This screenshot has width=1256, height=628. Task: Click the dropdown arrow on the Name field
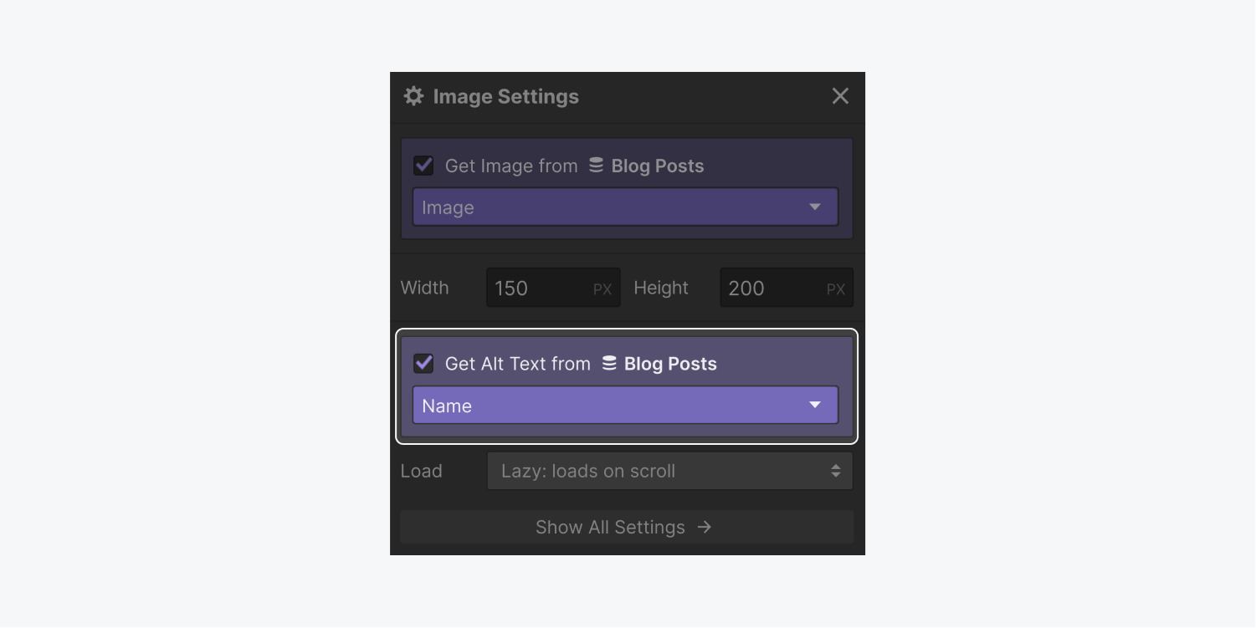point(815,405)
